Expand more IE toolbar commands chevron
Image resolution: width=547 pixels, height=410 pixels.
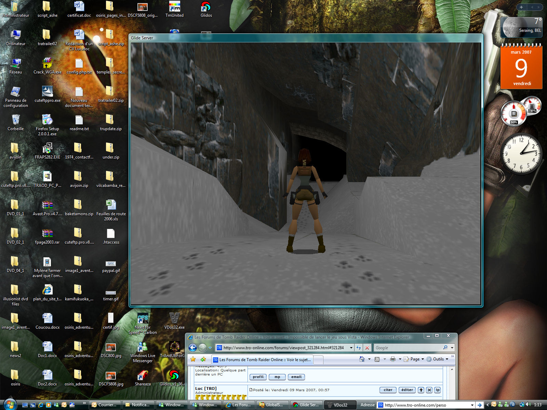click(x=453, y=356)
